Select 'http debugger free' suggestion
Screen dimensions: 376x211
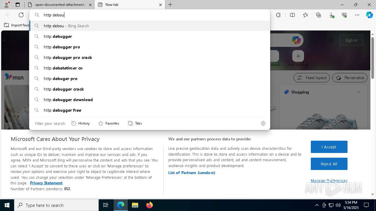[150, 110]
